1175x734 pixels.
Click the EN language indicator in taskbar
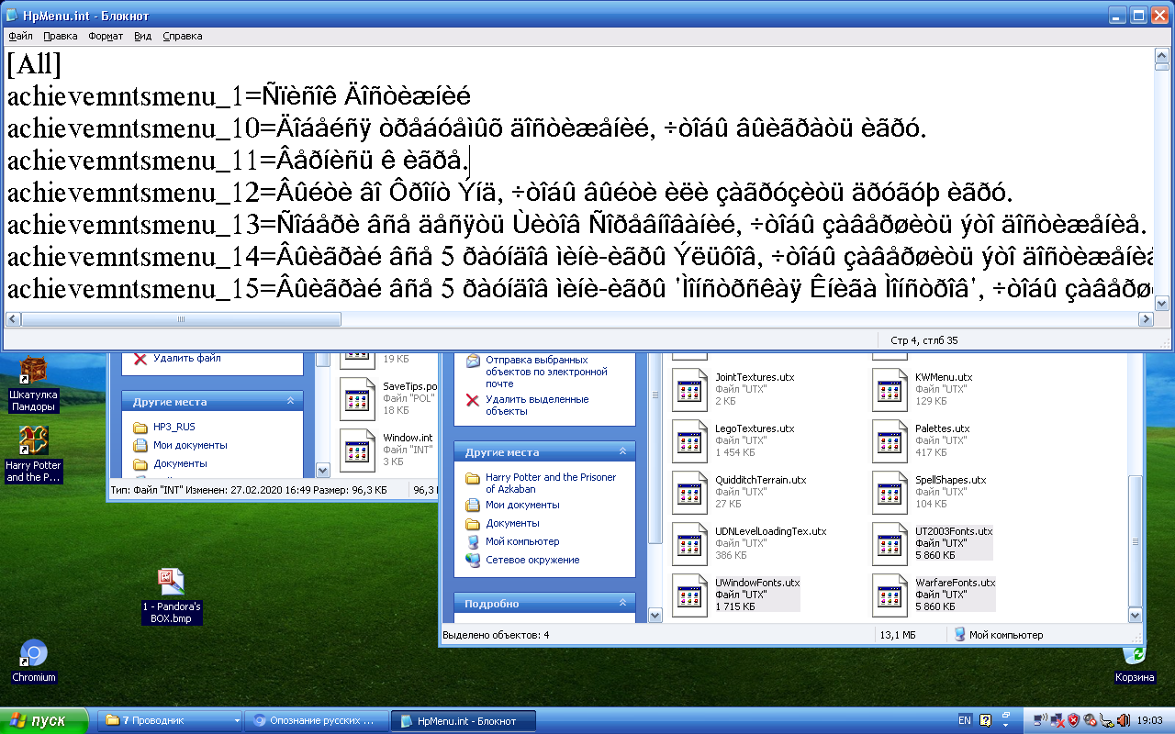pyautogui.click(x=967, y=719)
